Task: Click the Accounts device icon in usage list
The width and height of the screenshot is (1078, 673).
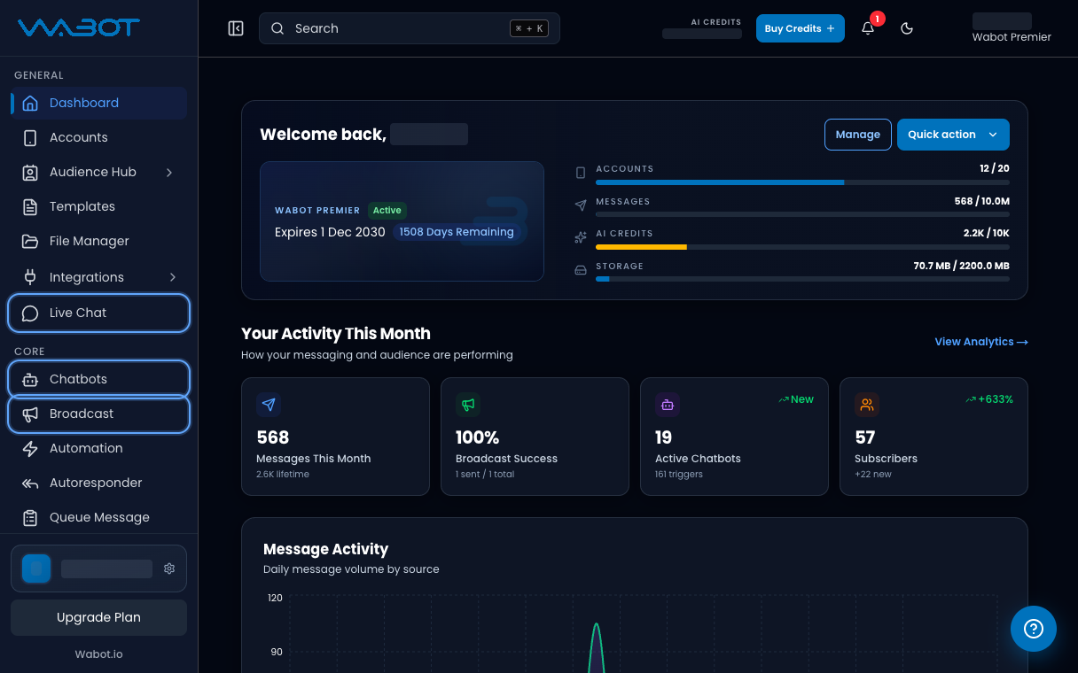Action: [x=581, y=173]
